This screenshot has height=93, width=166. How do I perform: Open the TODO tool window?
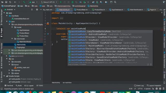coord(40,86)
